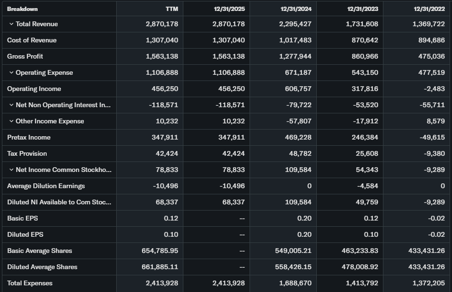Click TTM Total Revenue value 2,870,178
Viewport: 452px width, 292px height.
tap(162, 24)
